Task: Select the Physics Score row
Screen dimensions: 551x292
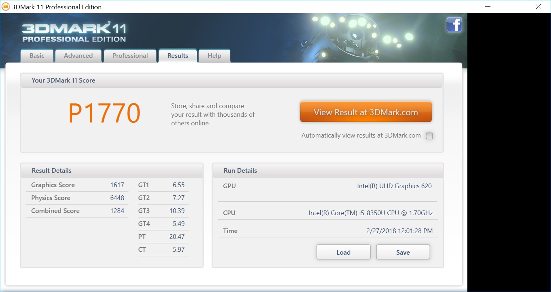Action: tap(77, 198)
